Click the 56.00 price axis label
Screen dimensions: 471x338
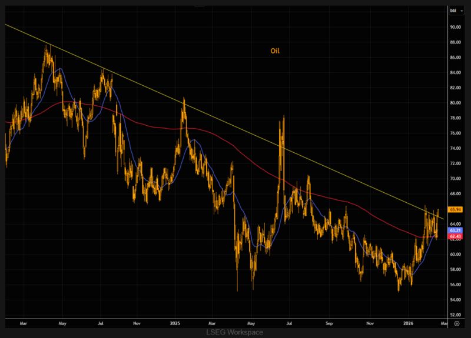point(455,285)
